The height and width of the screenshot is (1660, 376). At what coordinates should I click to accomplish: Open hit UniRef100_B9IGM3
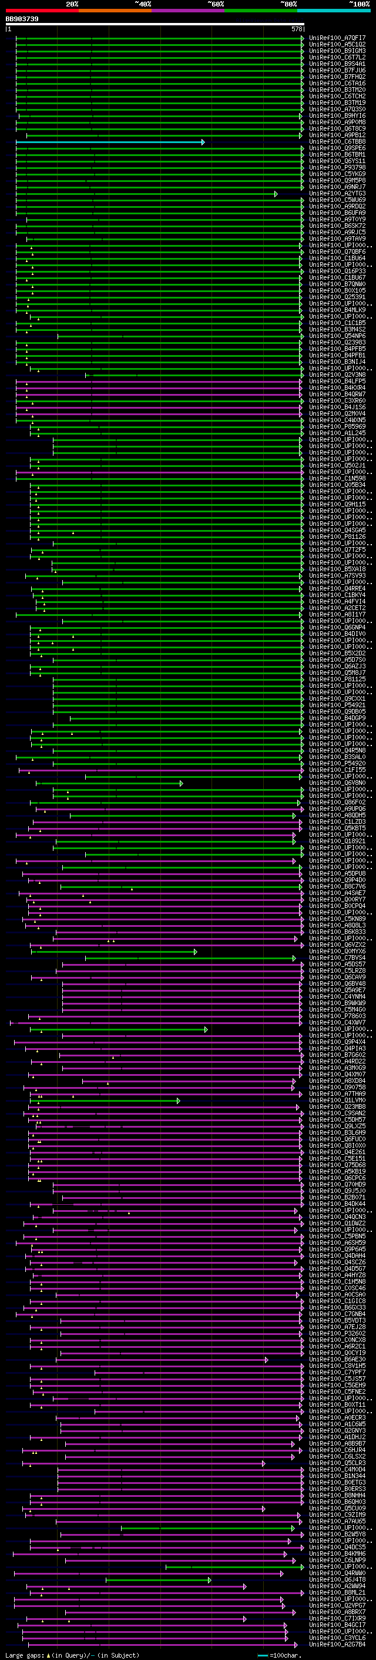[x=337, y=51]
